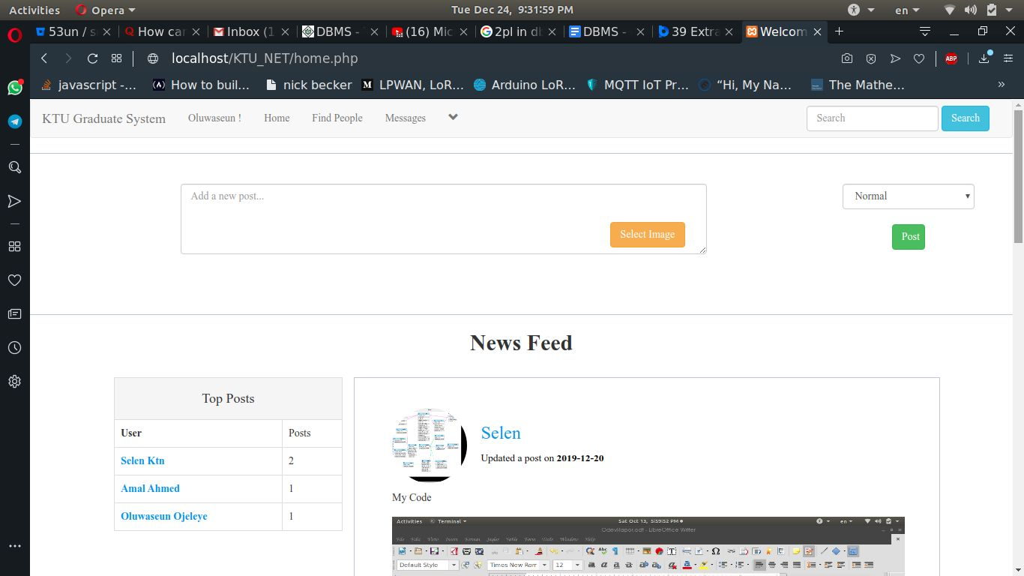Show more bookmarks with double chevron

point(1001,85)
